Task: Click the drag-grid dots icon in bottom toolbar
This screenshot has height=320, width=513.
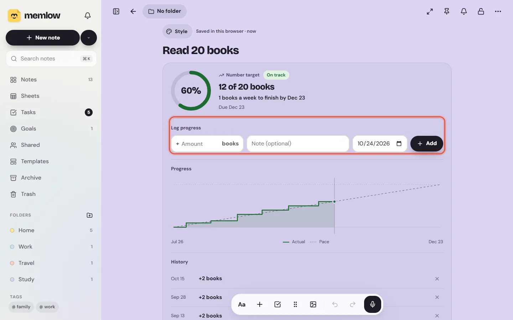Action: point(295,304)
